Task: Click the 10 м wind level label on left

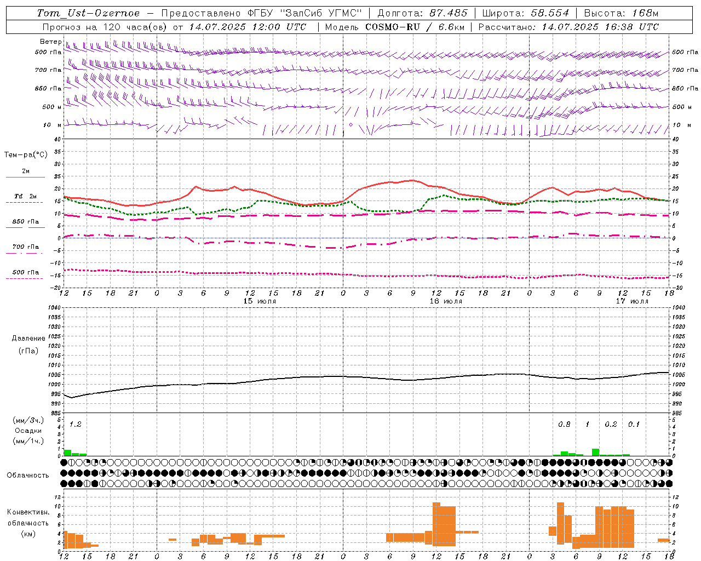Action: pos(53,125)
